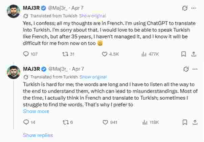The width and height of the screenshot is (204, 142).
Task: Reply to the second tweet with 14 replies
Action: coord(26,122)
